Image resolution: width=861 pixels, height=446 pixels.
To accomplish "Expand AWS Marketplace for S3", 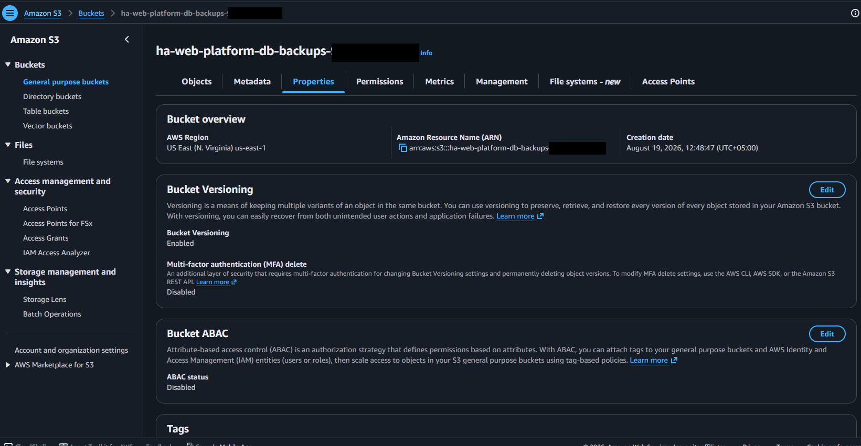I will (8, 365).
